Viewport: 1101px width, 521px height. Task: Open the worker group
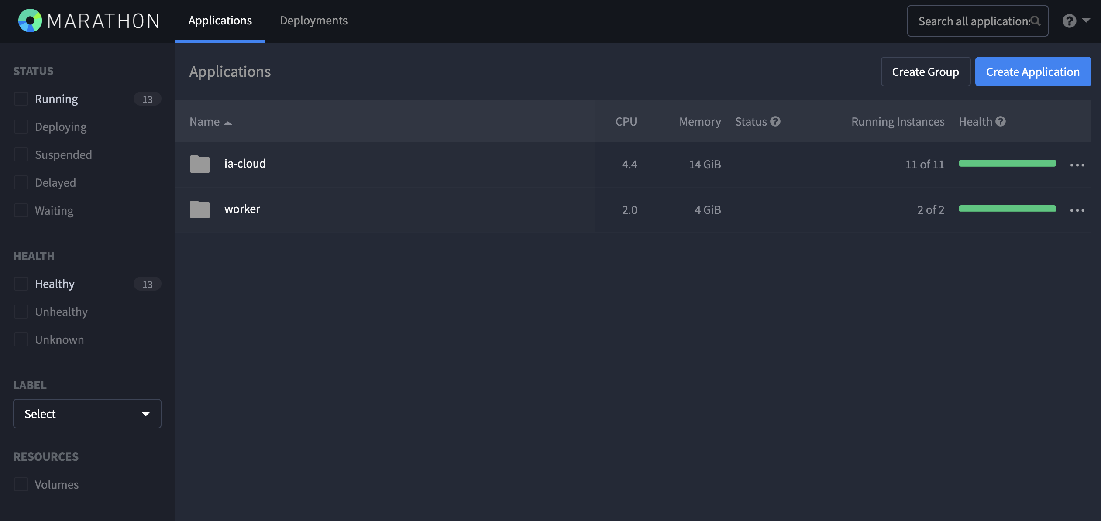click(242, 209)
